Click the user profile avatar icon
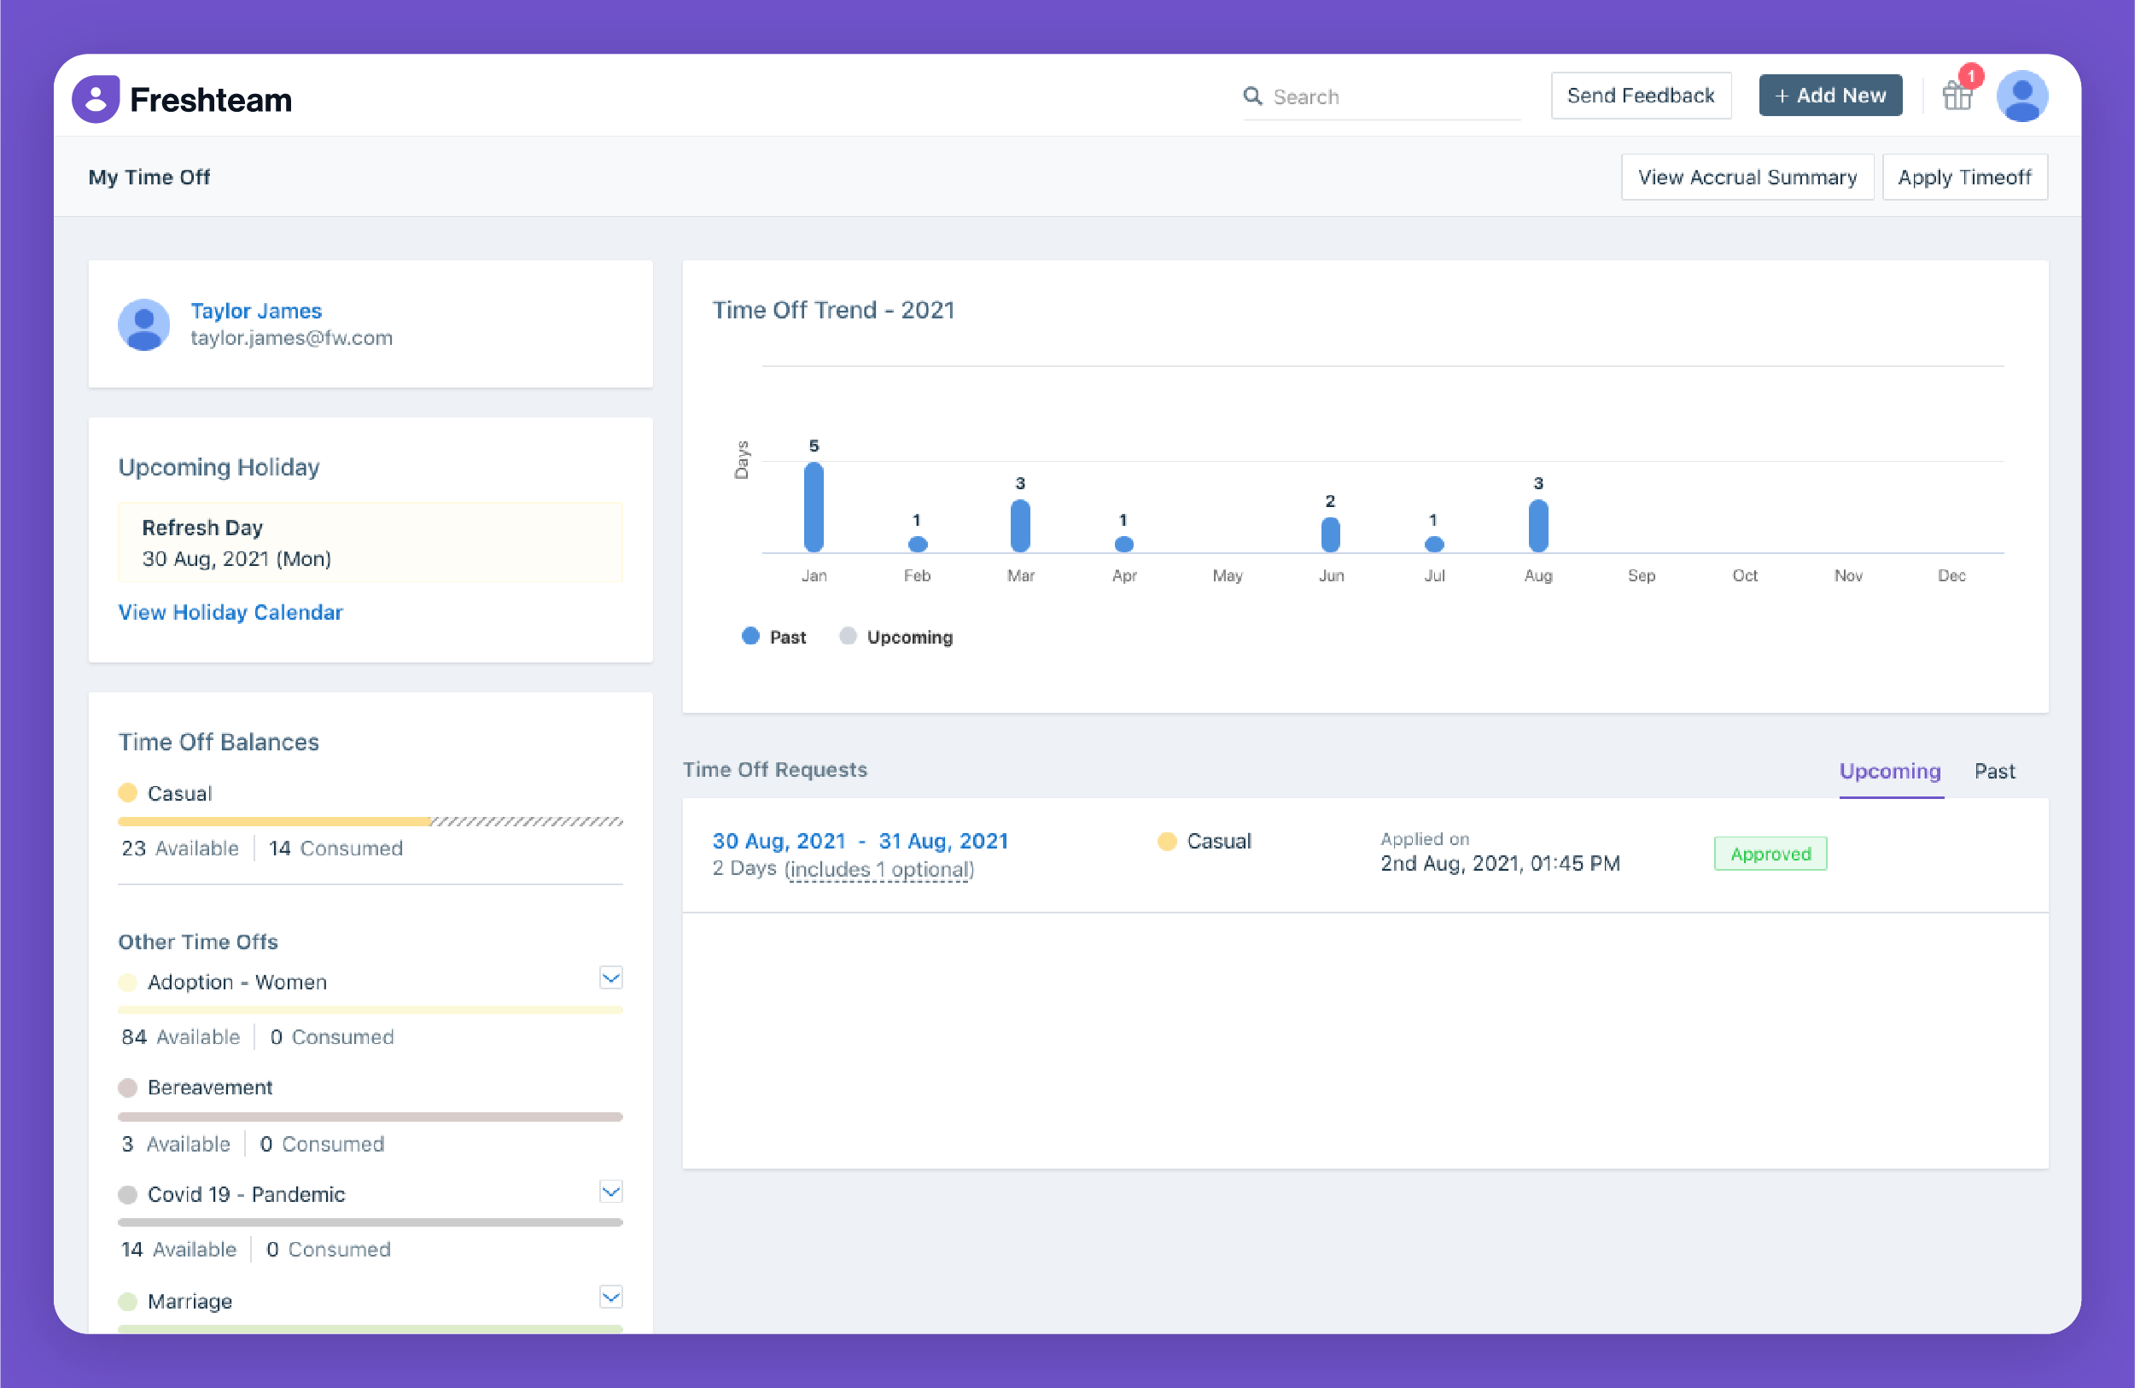The width and height of the screenshot is (2135, 1388). pos(2021,95)
